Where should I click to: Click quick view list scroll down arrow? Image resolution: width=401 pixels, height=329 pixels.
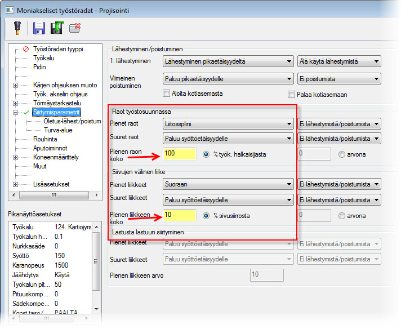tap(96, 309)
